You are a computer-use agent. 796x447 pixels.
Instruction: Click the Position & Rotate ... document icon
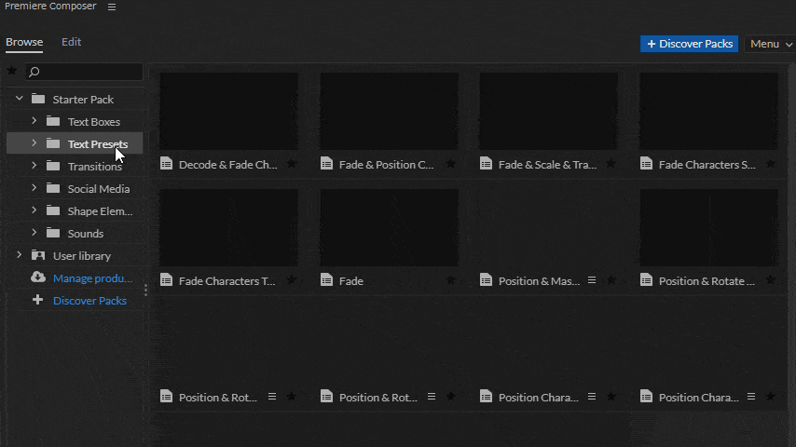pyautogui.click(x=646, y=279)
